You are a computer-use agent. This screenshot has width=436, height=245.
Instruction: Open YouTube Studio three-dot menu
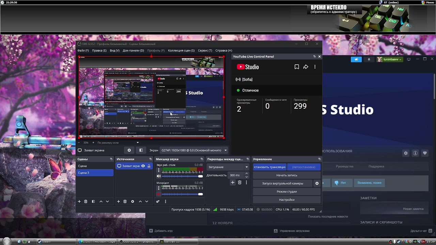[x=315, y=67]
